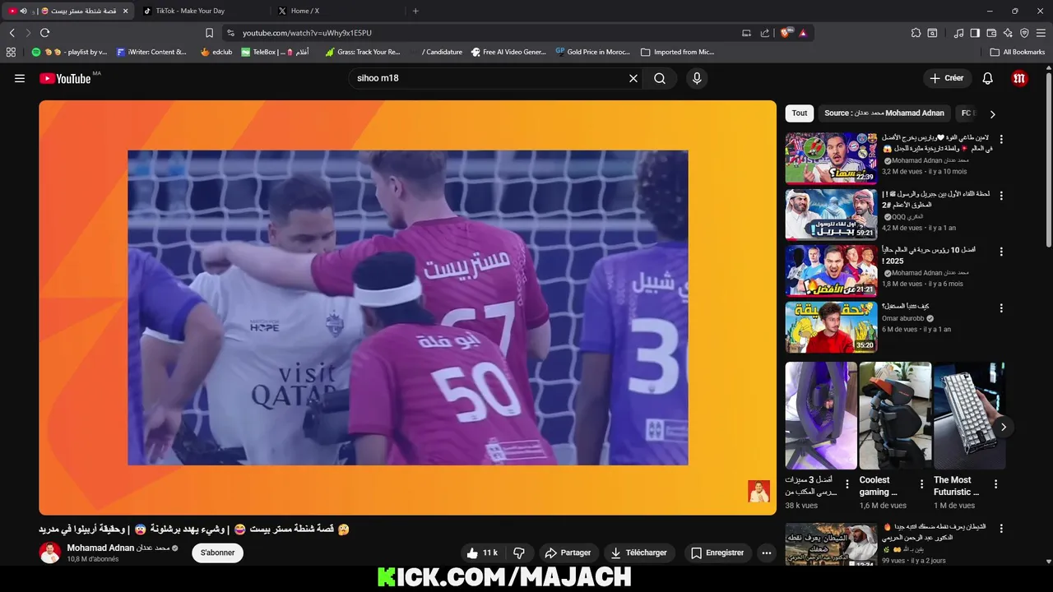This screenshot has width=1053, height=592.
Task: Open the 'edclub' bookmark
Action: [x=216, y=52]
